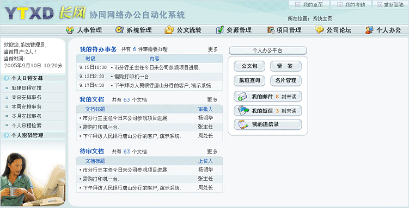Select 新建日程安排 in sidebar
The image size is (409, 208).
coord(26,88)
